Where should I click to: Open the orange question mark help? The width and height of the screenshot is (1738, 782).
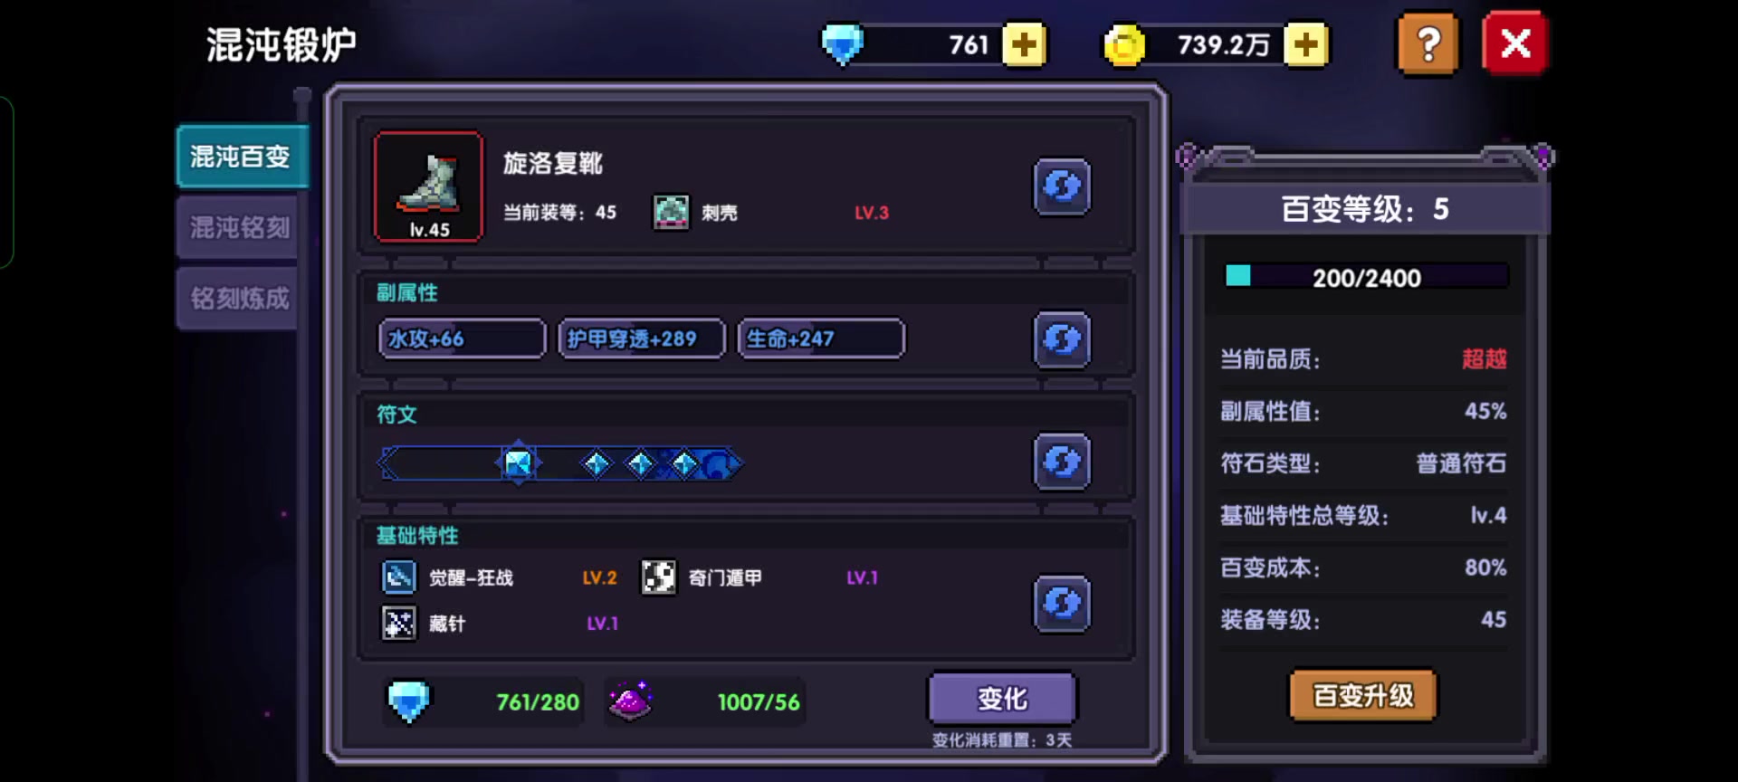coord(1428,43)
